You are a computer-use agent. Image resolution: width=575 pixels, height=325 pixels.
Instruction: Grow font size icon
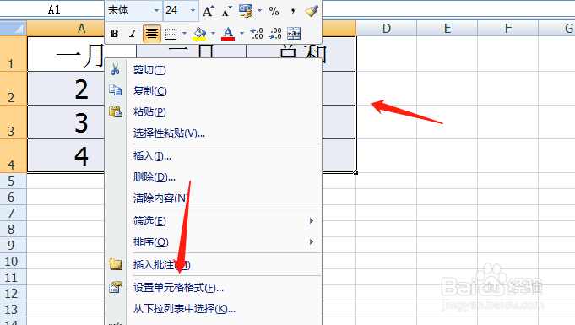tap(209, 11)
